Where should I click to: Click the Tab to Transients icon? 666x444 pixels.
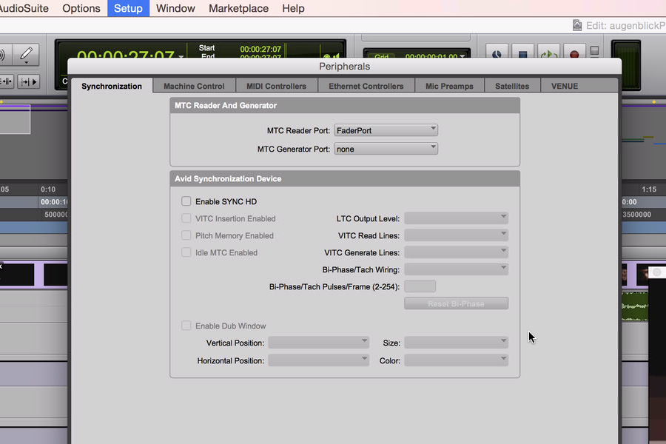pyautogui.click(x=30, y=81)
